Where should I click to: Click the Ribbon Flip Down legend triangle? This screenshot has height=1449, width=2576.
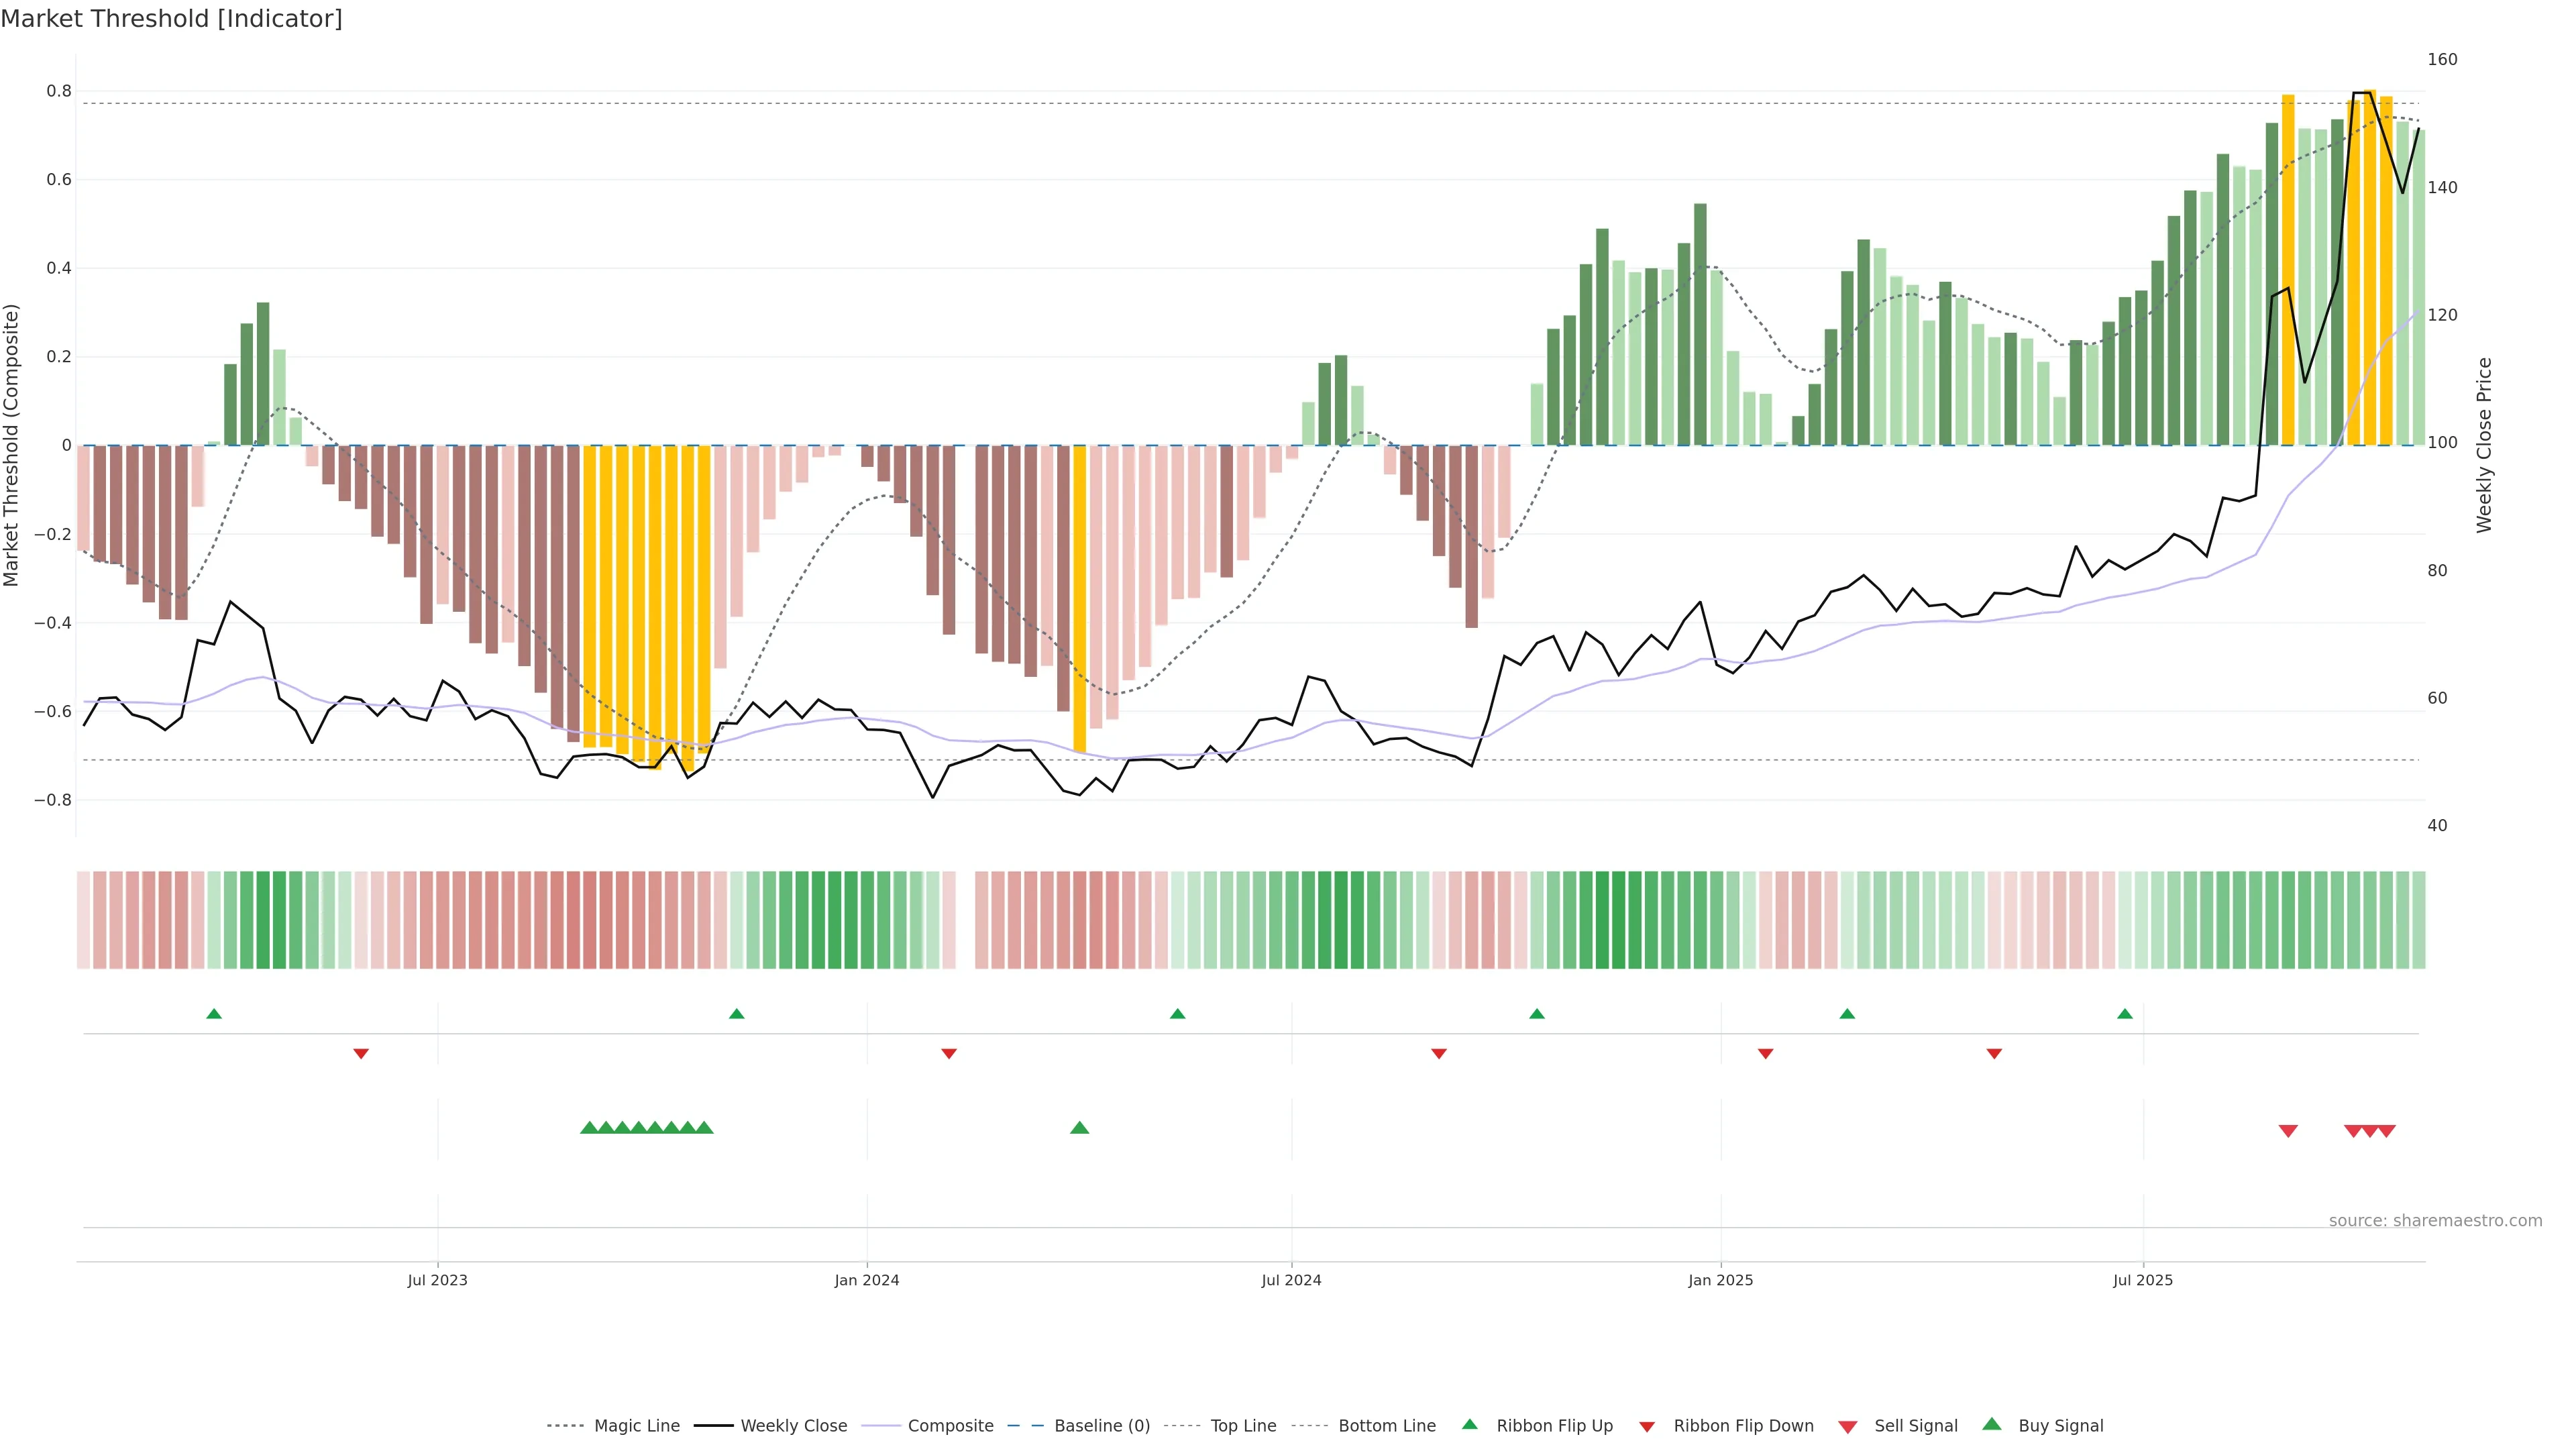tap(1646, 1426)
